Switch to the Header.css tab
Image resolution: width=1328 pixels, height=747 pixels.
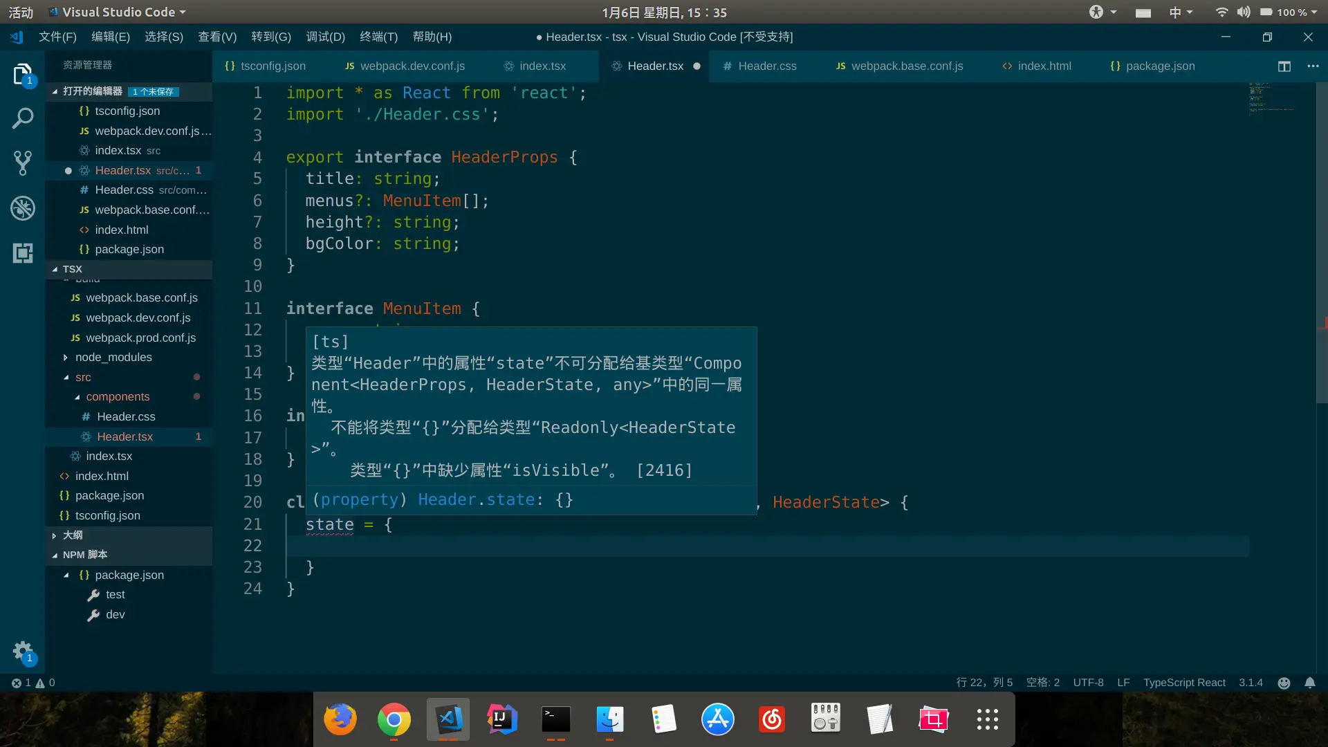coord(766,66)
